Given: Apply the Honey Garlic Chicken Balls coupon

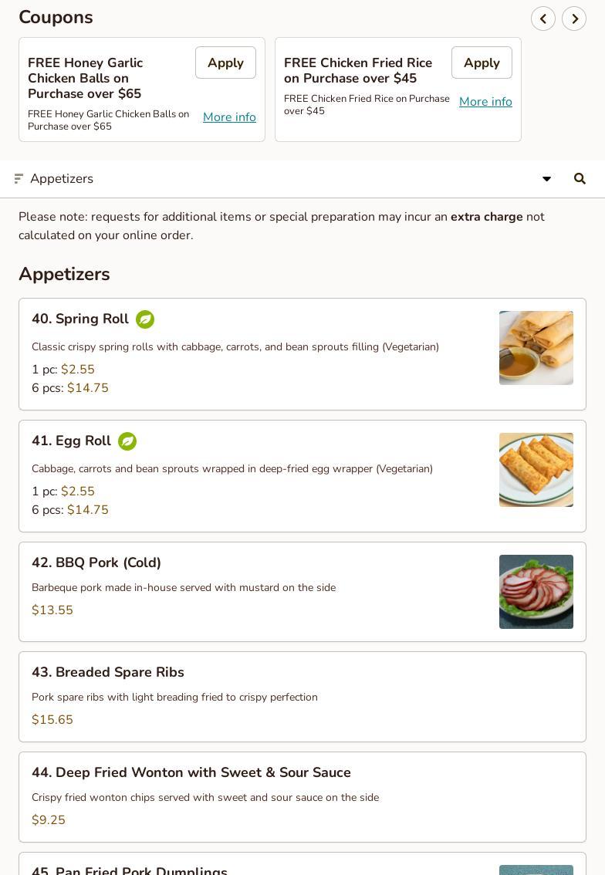Looking at the screenshot, I should [225, 62].
